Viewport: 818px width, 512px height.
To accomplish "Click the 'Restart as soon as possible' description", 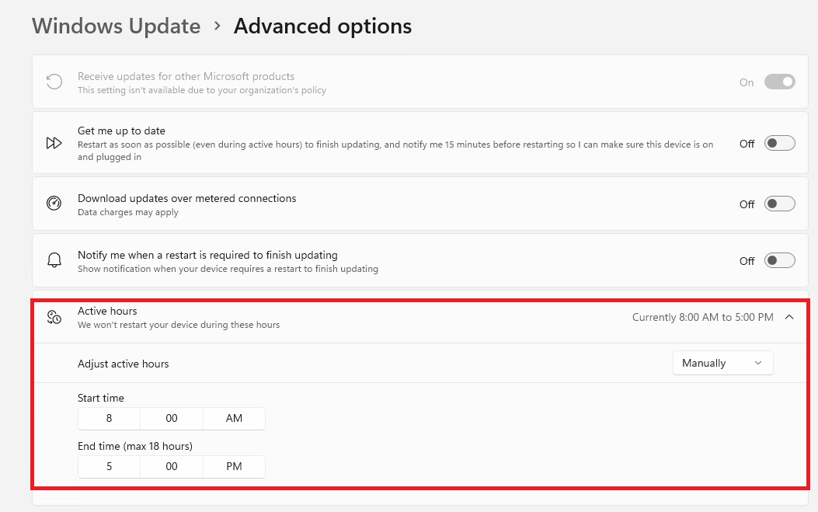I will click(395, 151).
